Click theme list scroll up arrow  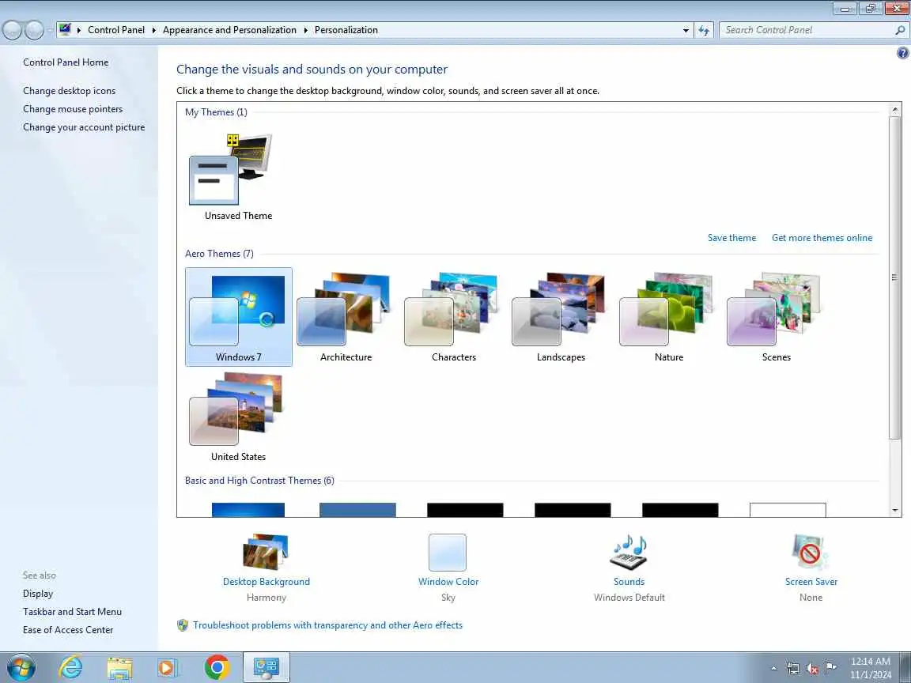point(894,109)
